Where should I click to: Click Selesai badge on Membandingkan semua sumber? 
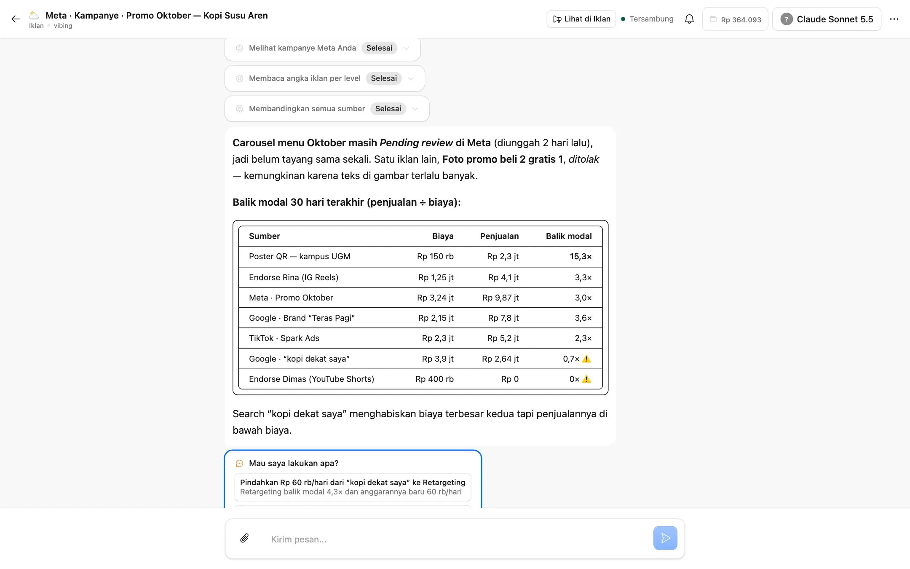pyautogui.click(x=388, y=109)
